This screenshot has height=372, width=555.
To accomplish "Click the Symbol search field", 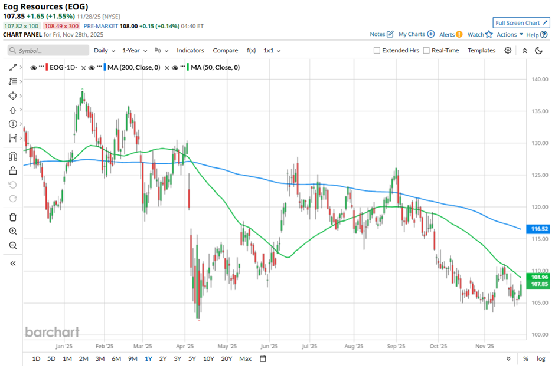I will [48, 51].
